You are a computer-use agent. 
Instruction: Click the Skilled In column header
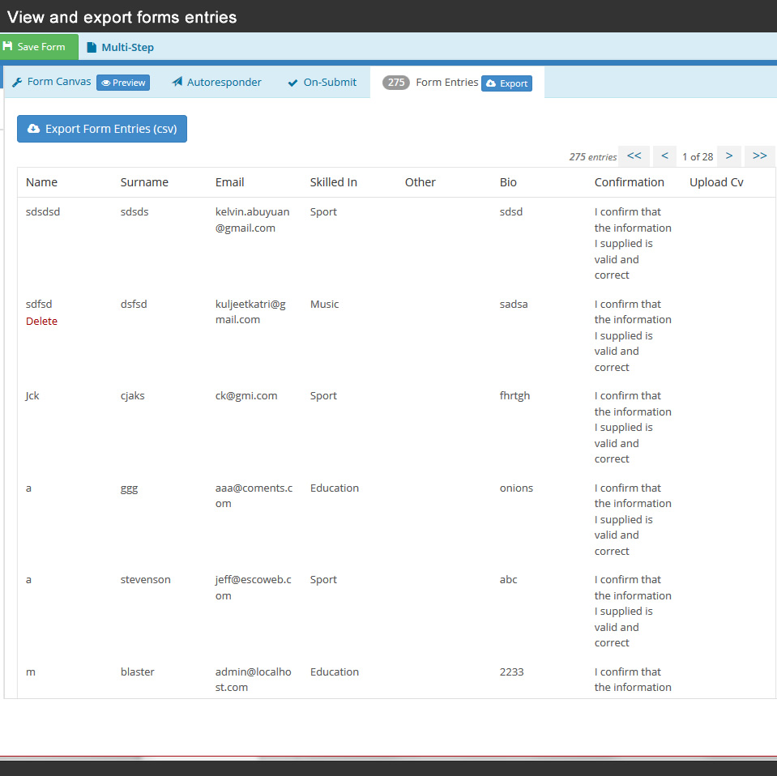(334, 182)
